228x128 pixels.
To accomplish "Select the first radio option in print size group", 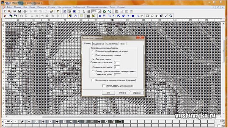I will point(93,51).
